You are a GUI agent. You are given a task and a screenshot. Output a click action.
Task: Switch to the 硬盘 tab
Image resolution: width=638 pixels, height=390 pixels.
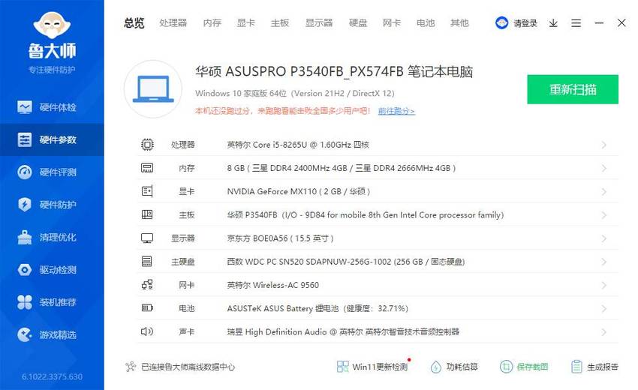click(x=358, y=22)
